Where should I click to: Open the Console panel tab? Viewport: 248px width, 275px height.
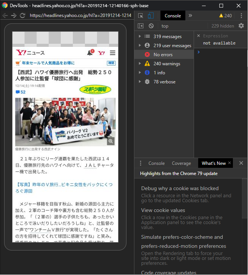[173, 15]
